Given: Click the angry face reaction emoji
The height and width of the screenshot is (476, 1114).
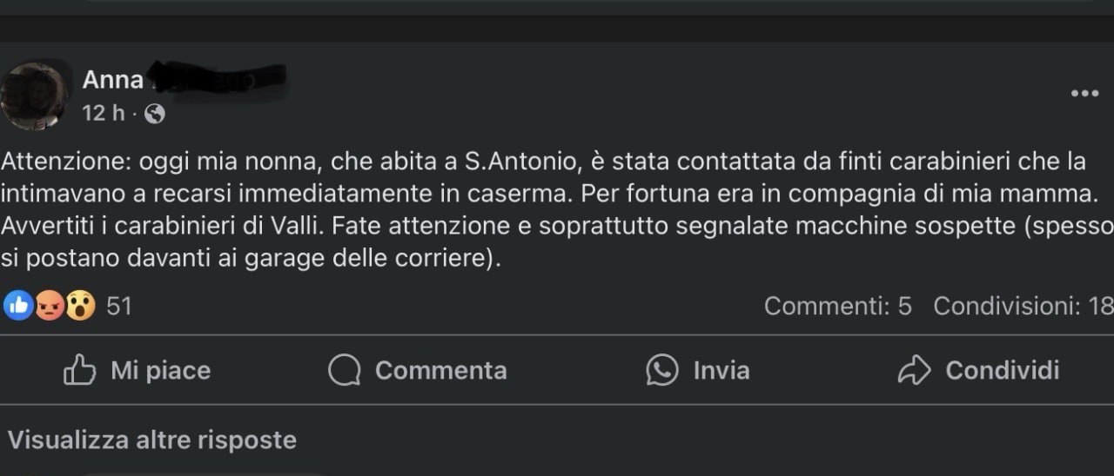Looking at the screenshot, I should 49,305.
